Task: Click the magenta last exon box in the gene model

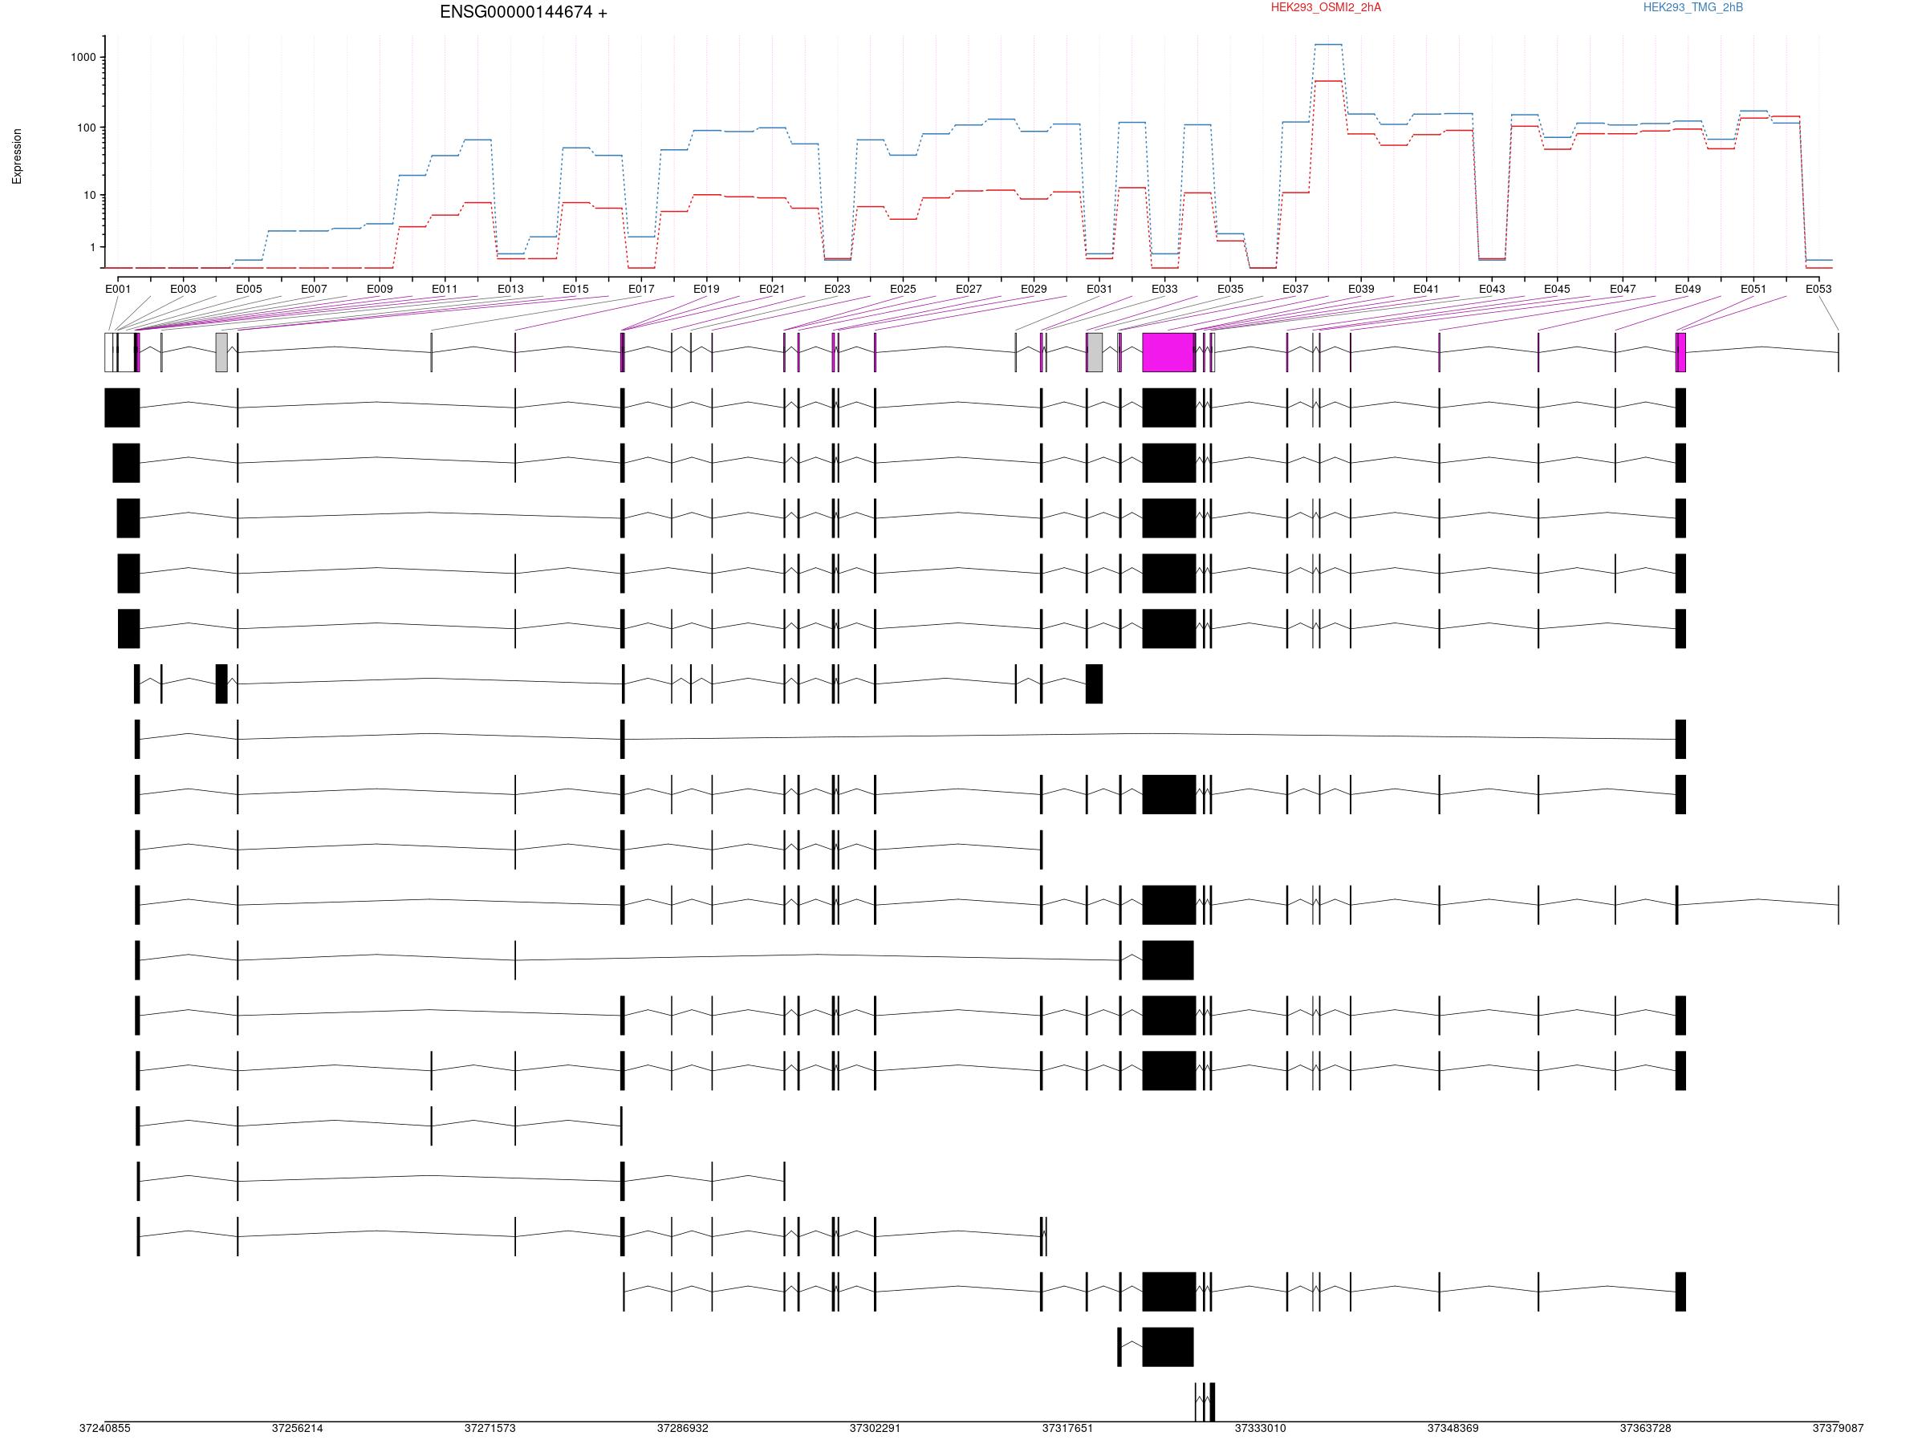Action: 1680,352
